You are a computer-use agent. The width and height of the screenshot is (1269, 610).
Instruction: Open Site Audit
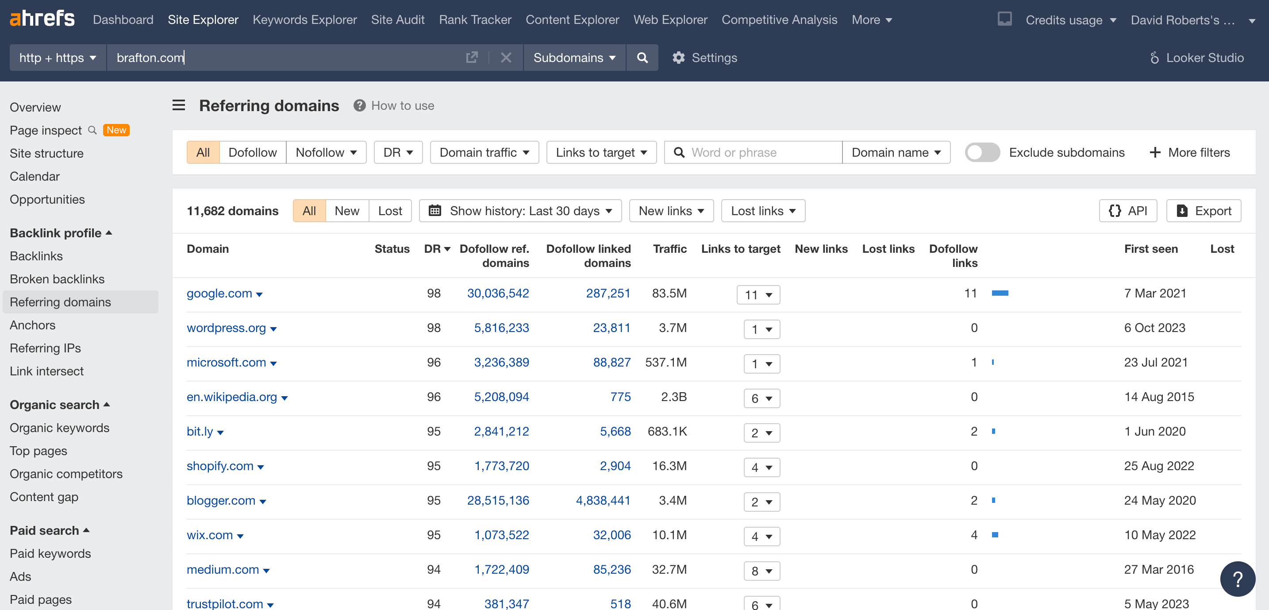tap(397, 20)
